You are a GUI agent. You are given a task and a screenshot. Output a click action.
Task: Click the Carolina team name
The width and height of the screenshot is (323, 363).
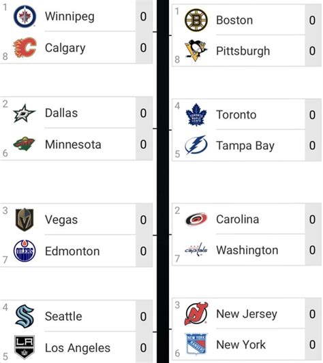[x=237, y=219]
